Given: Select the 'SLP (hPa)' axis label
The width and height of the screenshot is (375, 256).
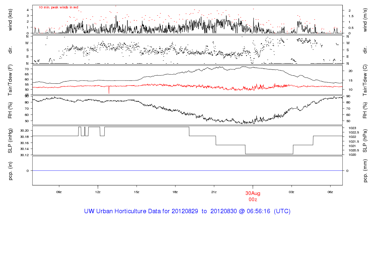Looking at the screenshot, I should tap(365, 141).
